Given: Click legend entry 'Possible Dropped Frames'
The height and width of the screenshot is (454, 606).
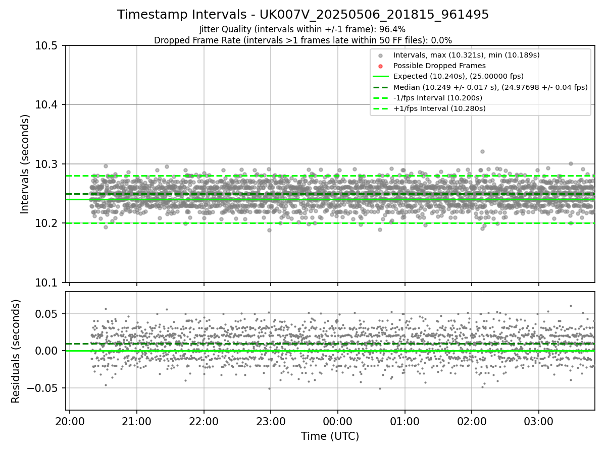Looking at the screenshot, I should coord(439,66).
